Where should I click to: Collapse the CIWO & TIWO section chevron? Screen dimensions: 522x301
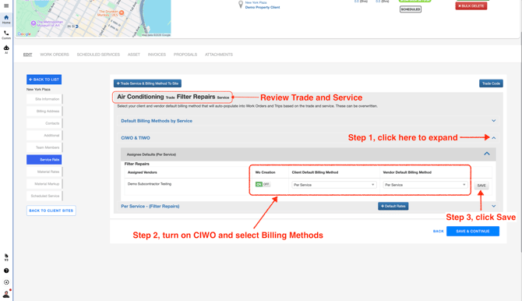tap(494, 138)
